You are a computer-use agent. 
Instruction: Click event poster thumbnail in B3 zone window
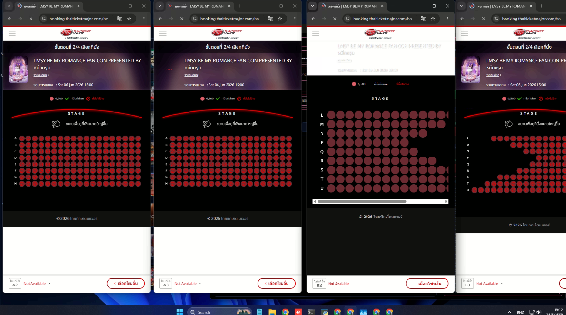coord(471,69)
